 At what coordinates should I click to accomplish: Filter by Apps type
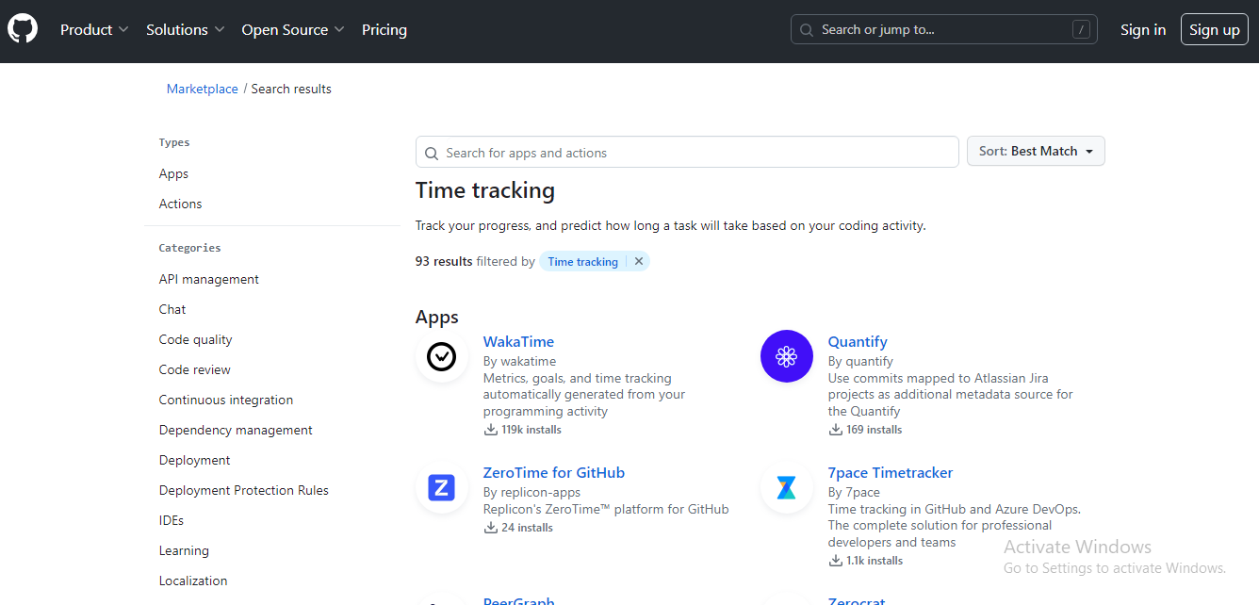pyautogui.click(x=173, y=173)
